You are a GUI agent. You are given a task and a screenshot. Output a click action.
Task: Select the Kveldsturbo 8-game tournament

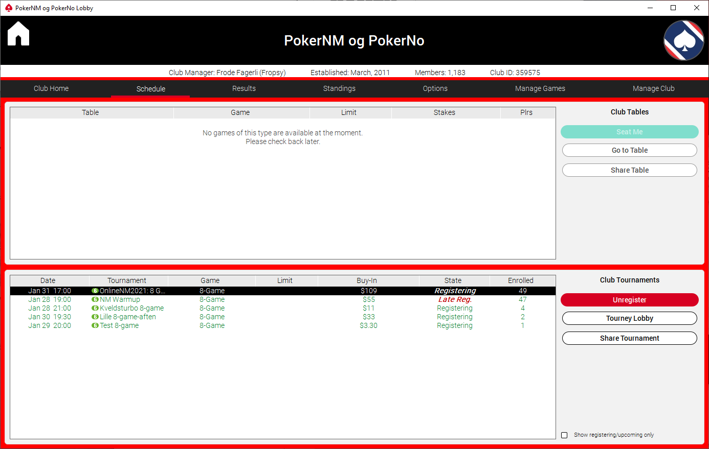pyautogui.click(x=283, y=308)
